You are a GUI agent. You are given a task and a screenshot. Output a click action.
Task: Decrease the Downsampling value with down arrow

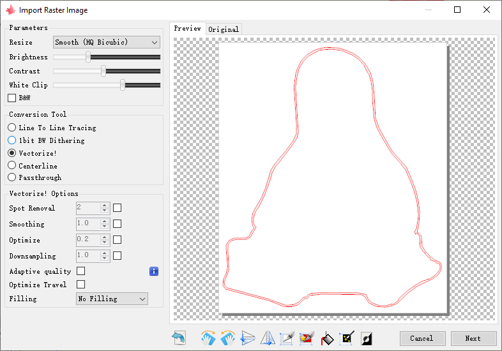[x=104, y=258]
